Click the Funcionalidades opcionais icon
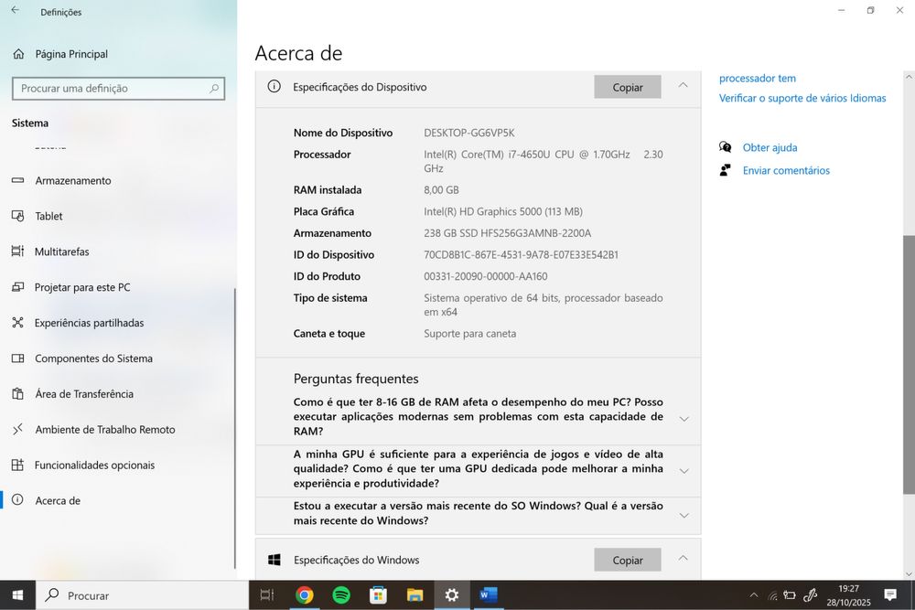915x610 pixels. [x=18, y=465]
